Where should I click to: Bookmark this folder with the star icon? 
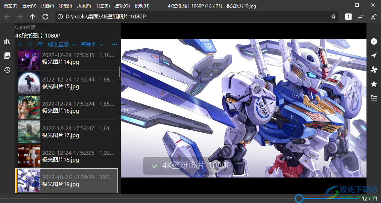(333, 17)
